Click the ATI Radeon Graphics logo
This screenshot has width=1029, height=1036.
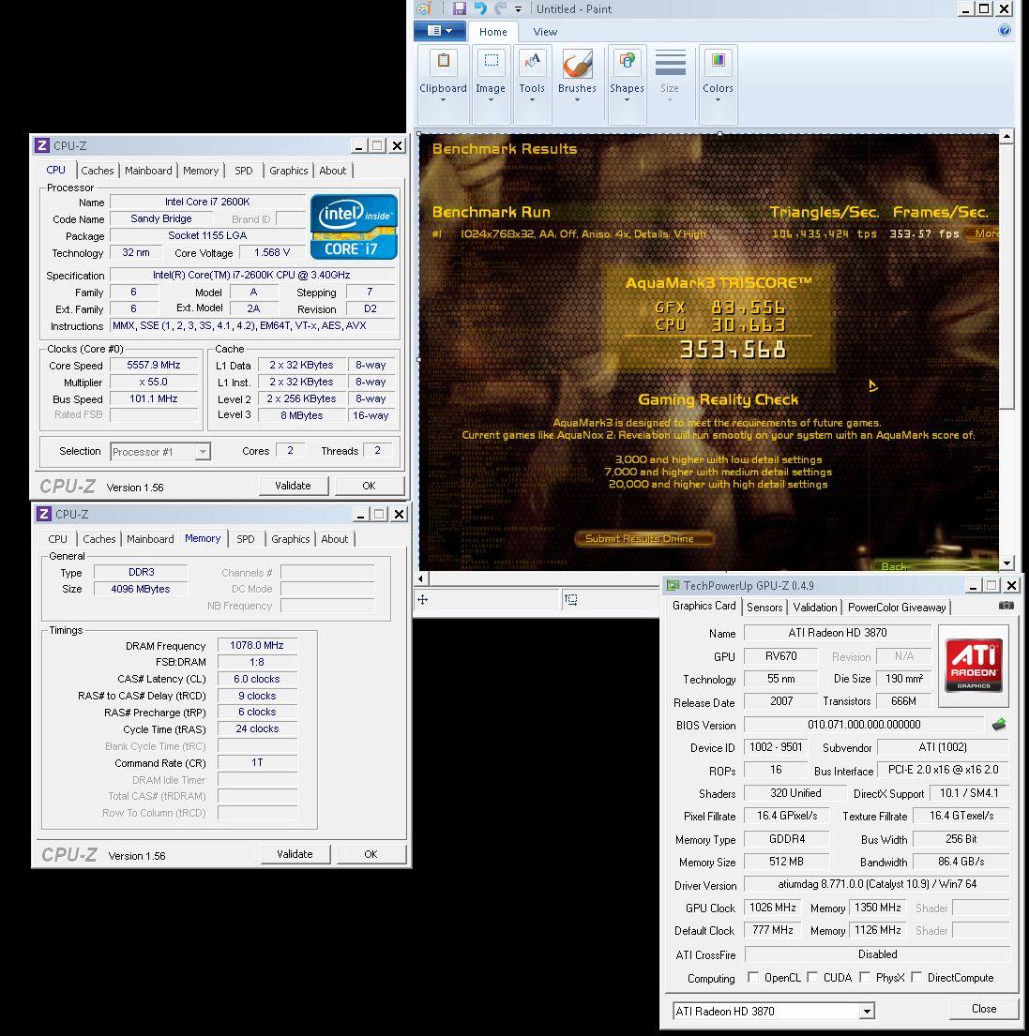tap(974, 664)
